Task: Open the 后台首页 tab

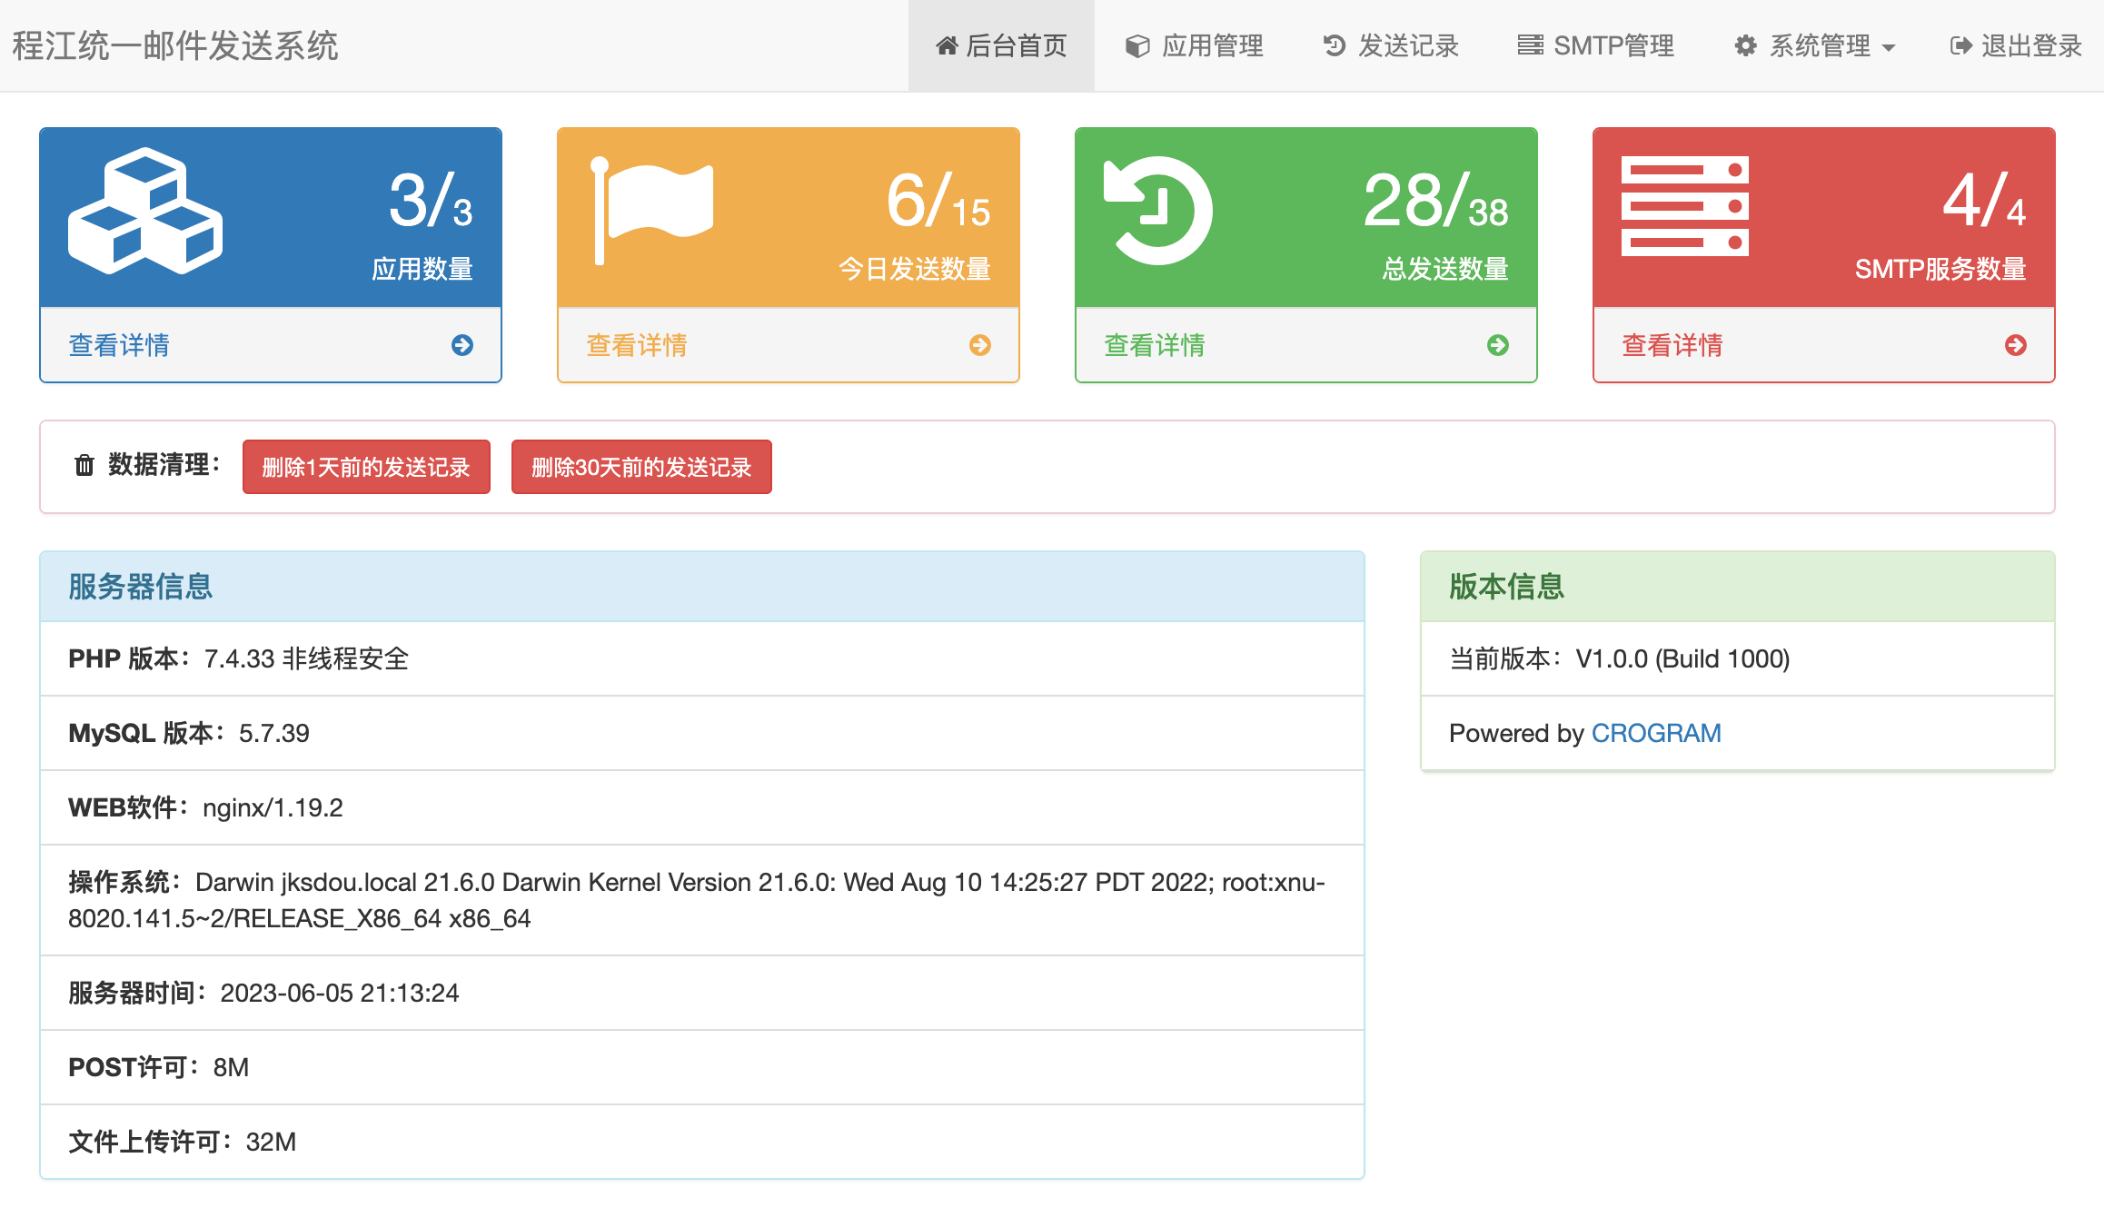Action: [x=1001, y=45]
